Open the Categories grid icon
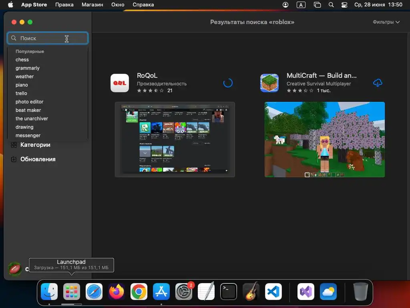Screen dimensions: 410x308 point(14,145)
